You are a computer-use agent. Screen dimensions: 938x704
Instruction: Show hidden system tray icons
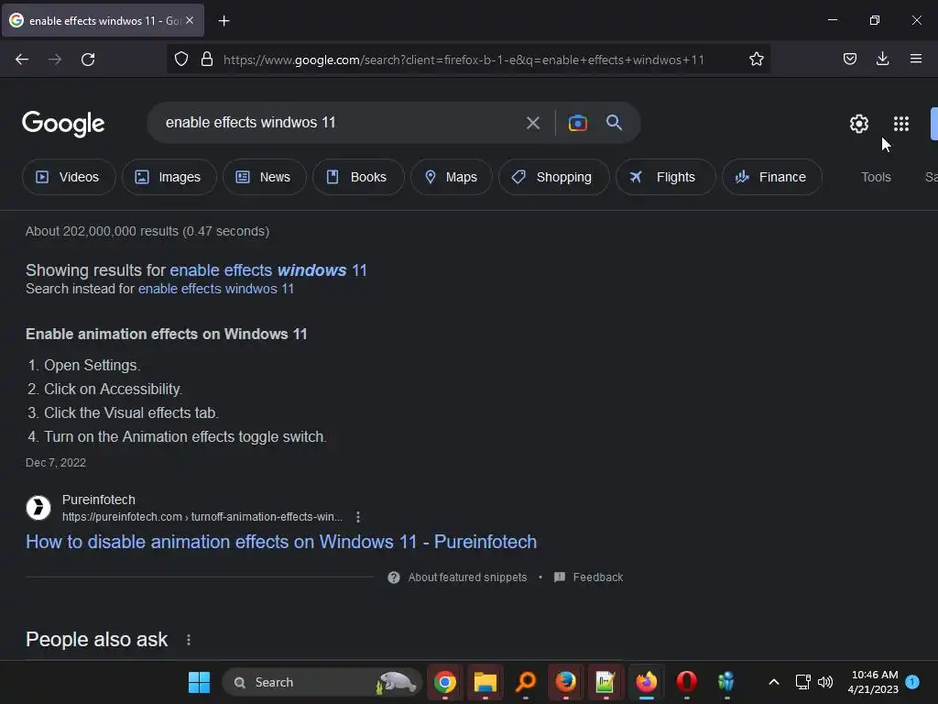coord(773,682)
